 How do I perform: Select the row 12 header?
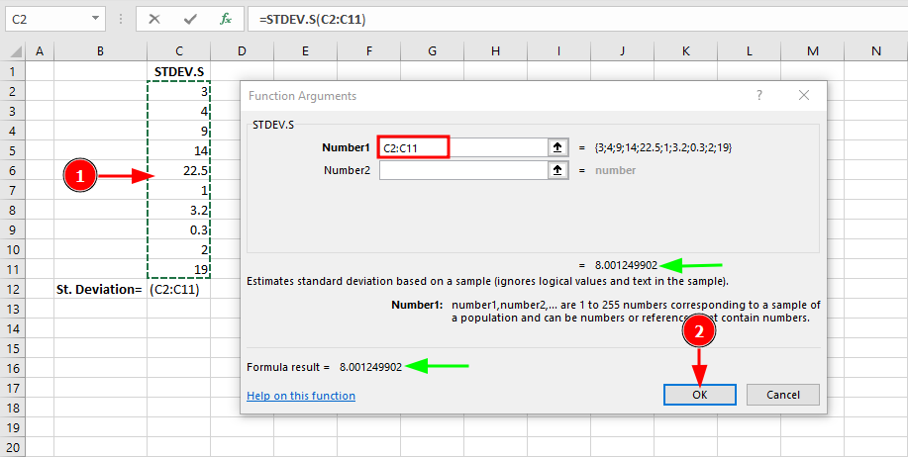click(x=12, y=290)
